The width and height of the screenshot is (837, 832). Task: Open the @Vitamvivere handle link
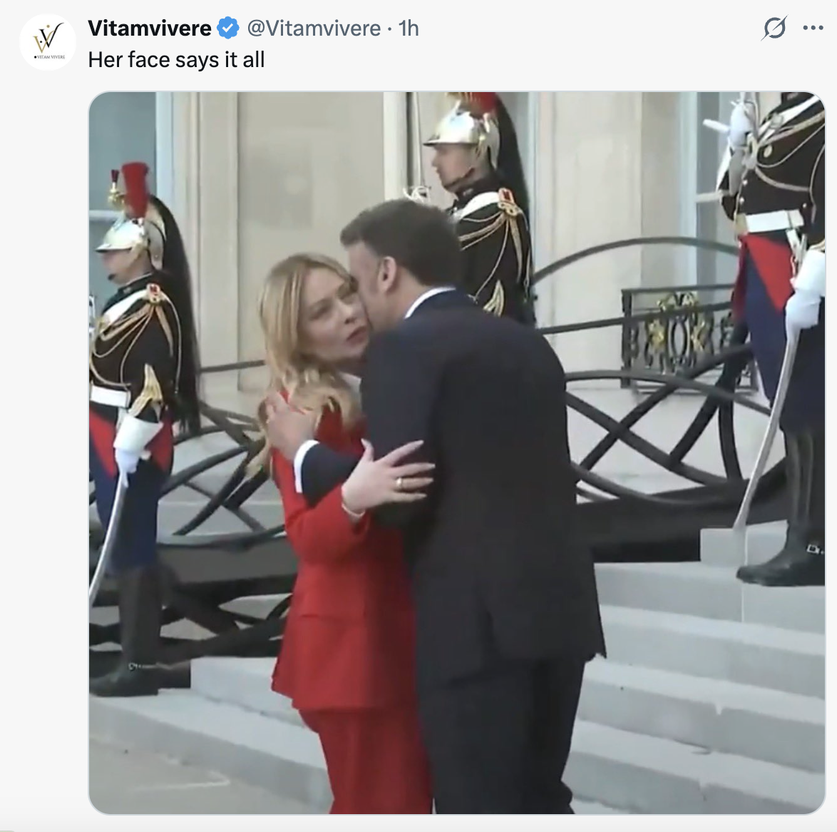[314, 29]
